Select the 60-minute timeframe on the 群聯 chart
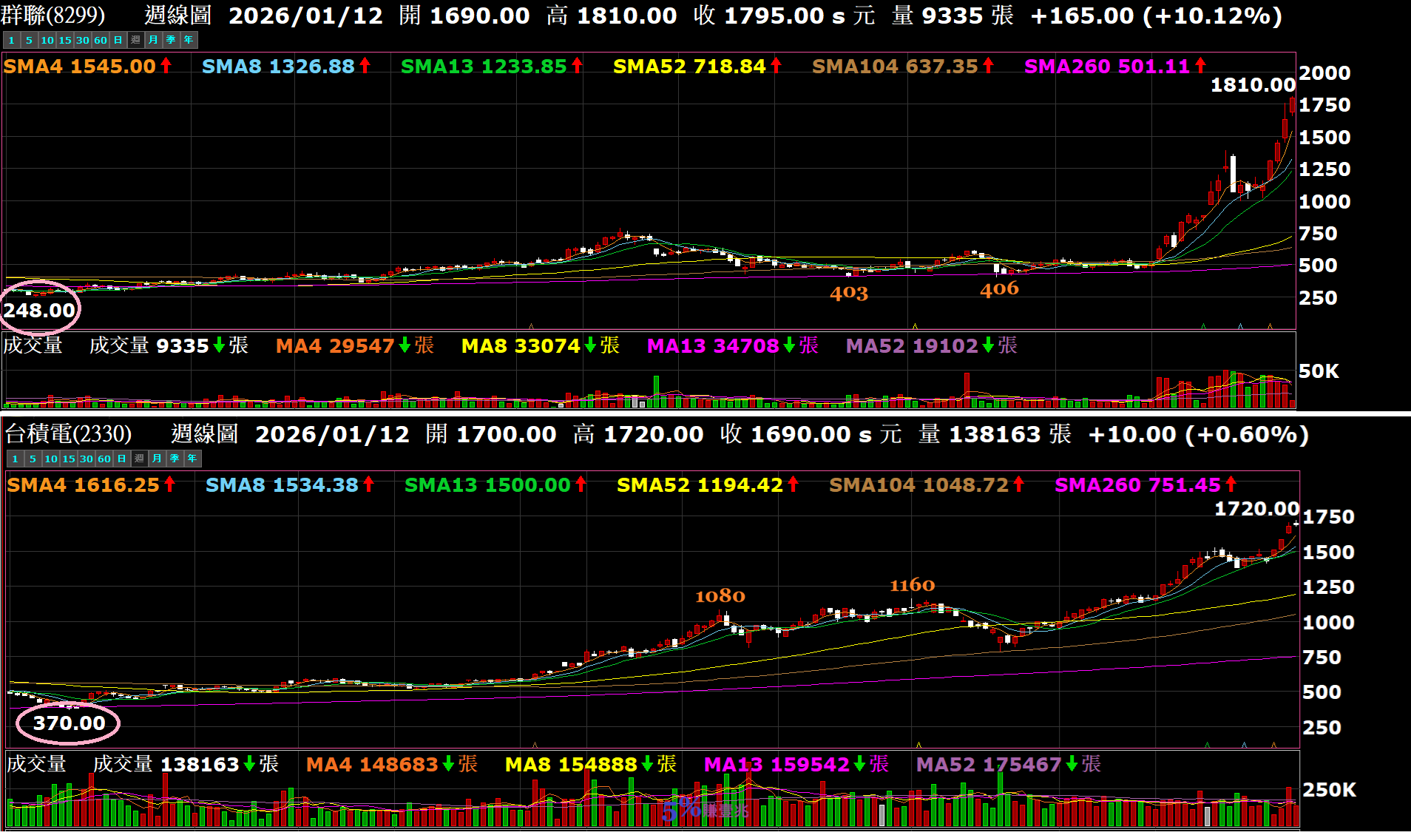Screen dimensions: 1411x838 coord(101,40)
